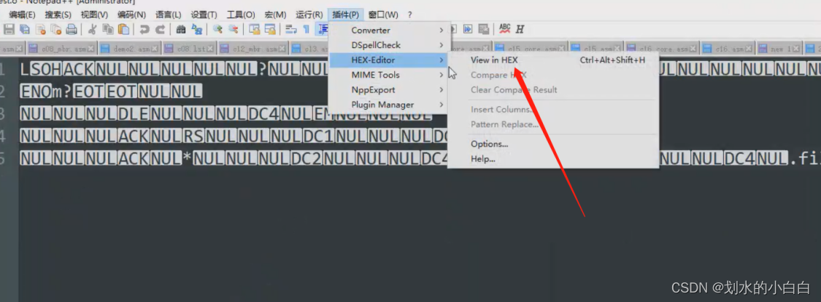Expand the DSpellCheck submenu
Viewport: 821px width, 302px height.
click(390, 45)
